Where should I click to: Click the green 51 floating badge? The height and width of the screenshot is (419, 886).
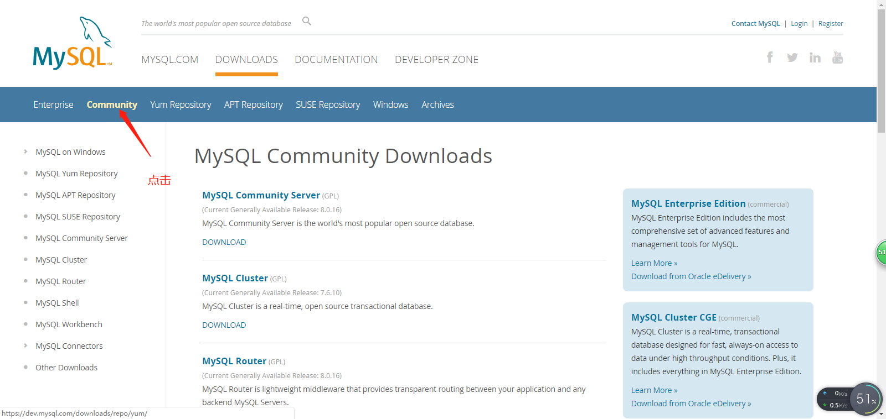pos(880,252)
